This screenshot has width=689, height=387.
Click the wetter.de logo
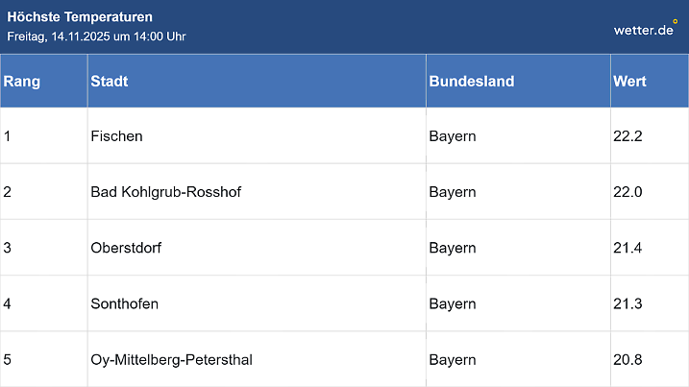pyautogui.click(x=645, y=29)
